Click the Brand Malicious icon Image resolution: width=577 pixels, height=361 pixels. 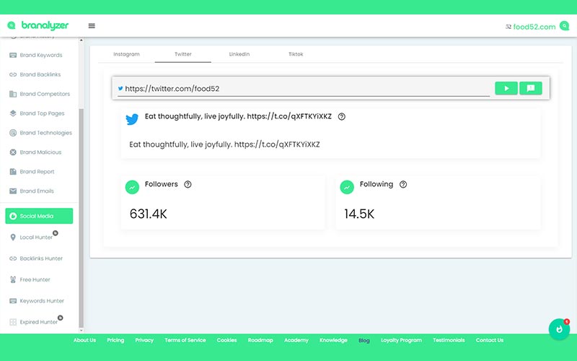13,152
